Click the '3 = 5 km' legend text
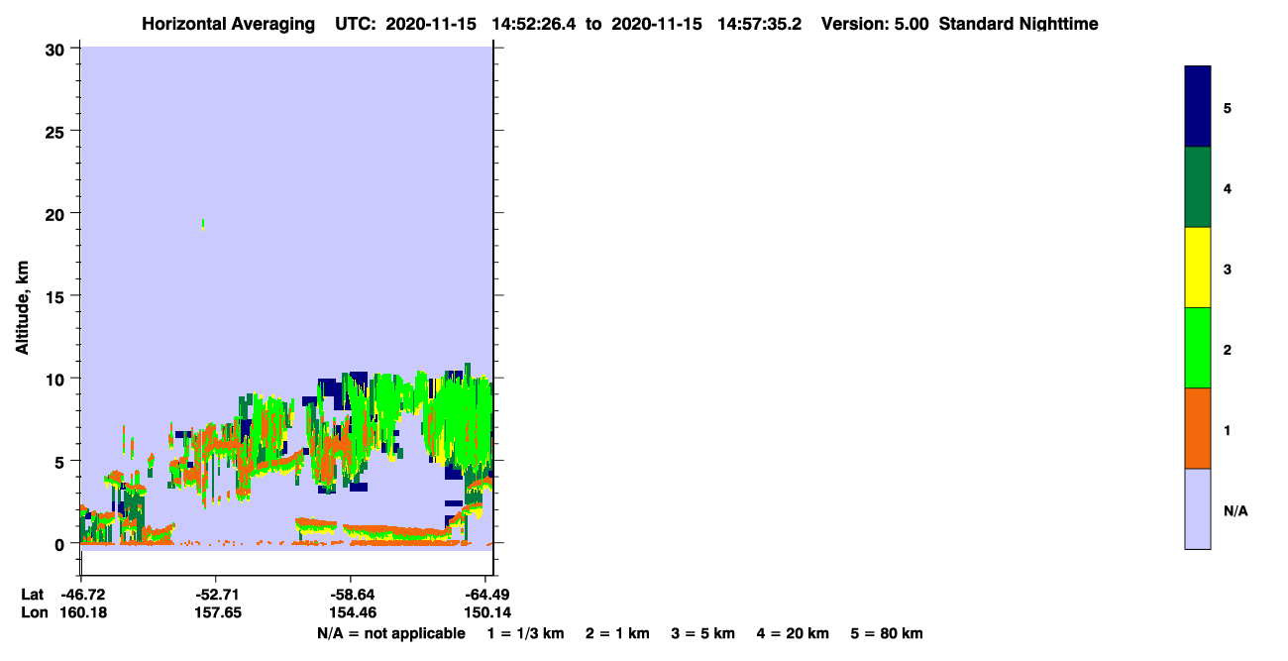 (x=702, y=634)
